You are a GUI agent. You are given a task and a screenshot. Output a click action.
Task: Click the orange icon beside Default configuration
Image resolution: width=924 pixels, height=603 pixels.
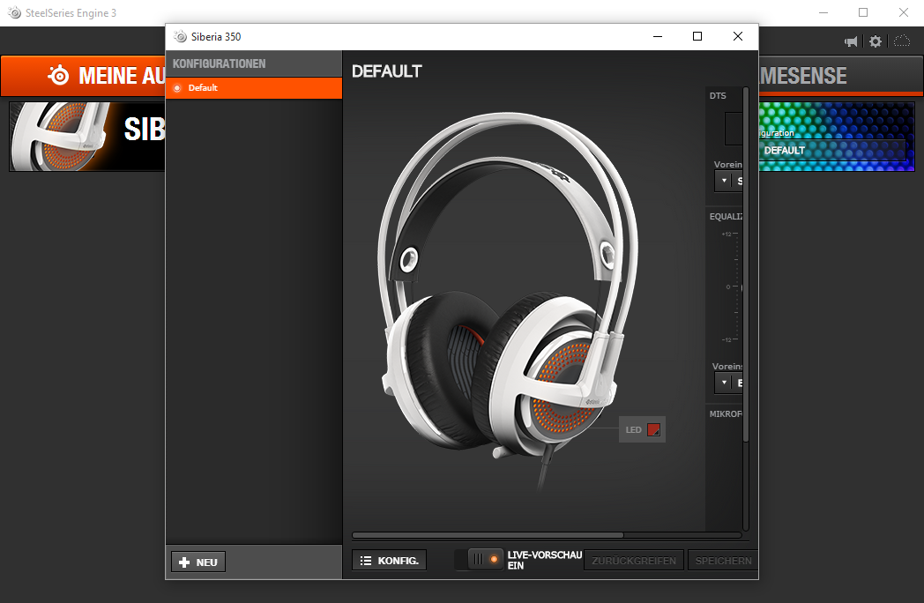(x=177, y=88)
